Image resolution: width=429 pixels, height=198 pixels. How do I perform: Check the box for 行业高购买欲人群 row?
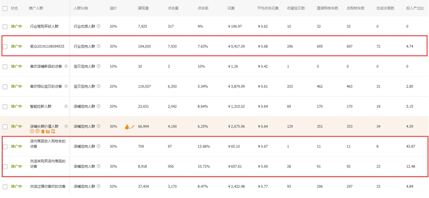pos(5,27)
